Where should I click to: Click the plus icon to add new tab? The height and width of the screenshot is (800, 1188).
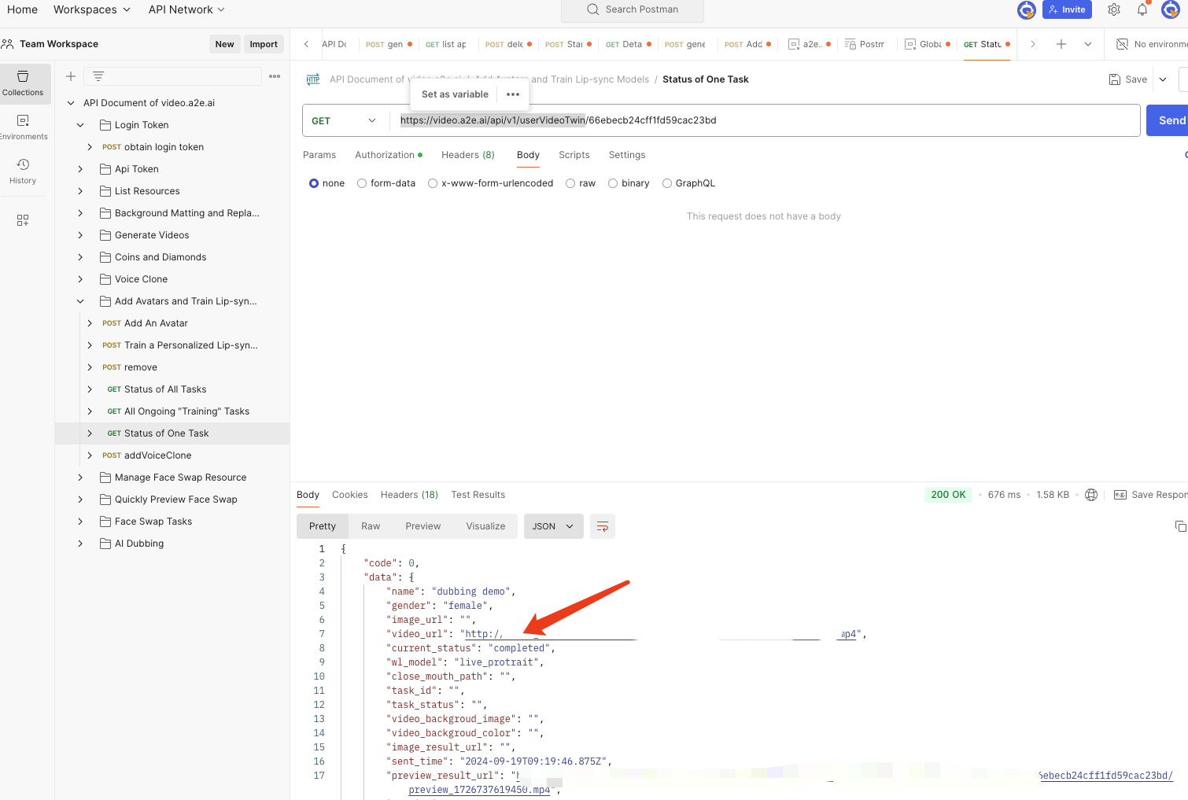1061,44
